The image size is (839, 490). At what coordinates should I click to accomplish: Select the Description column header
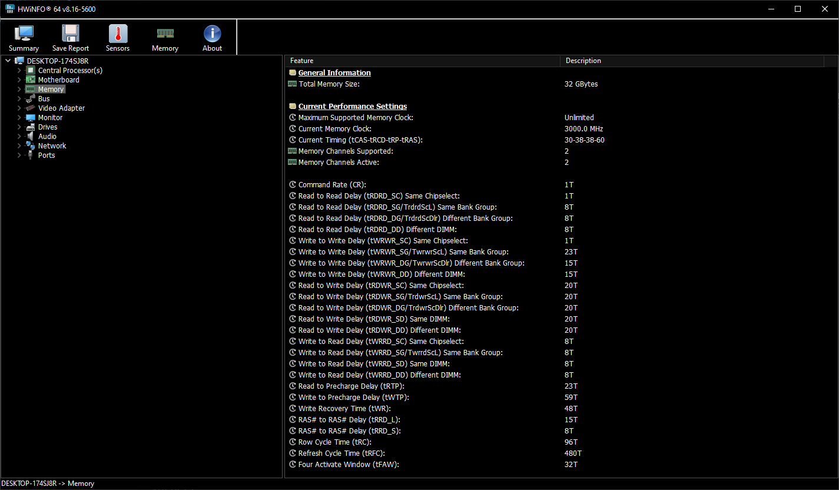click(x=692, y=61)
